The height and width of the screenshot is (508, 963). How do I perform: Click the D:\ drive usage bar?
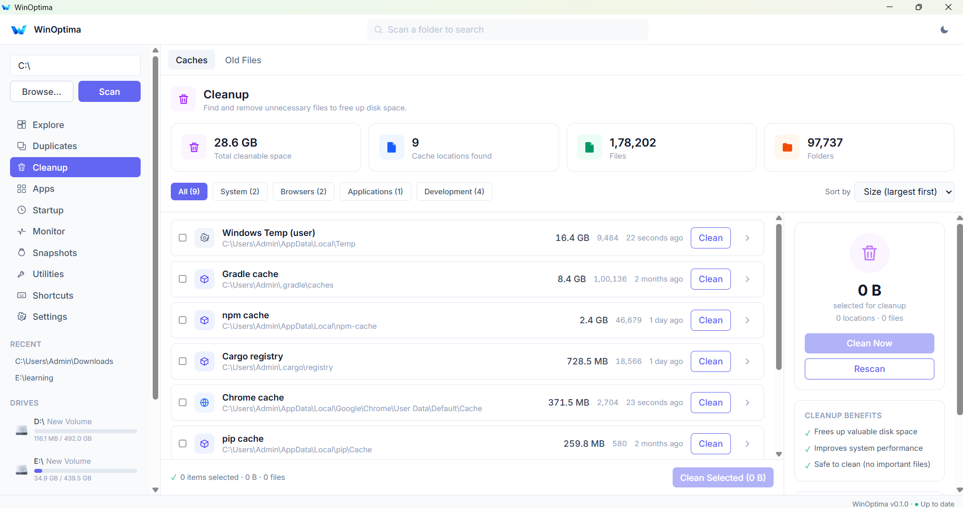tap(85, 431)
